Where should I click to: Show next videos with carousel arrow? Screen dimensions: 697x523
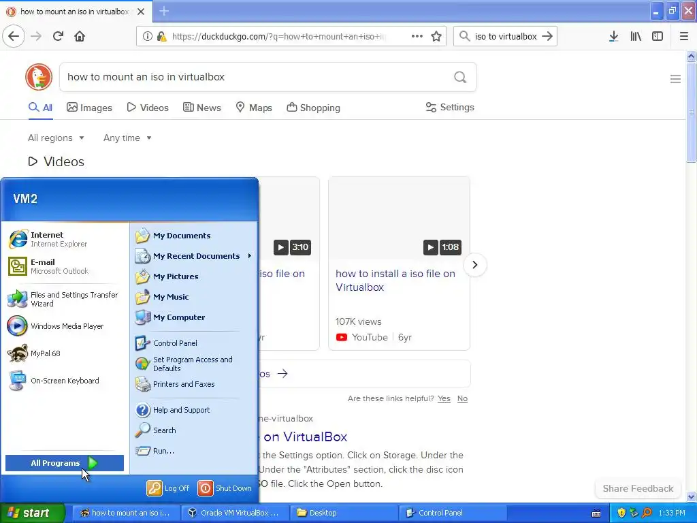point(474,265)
